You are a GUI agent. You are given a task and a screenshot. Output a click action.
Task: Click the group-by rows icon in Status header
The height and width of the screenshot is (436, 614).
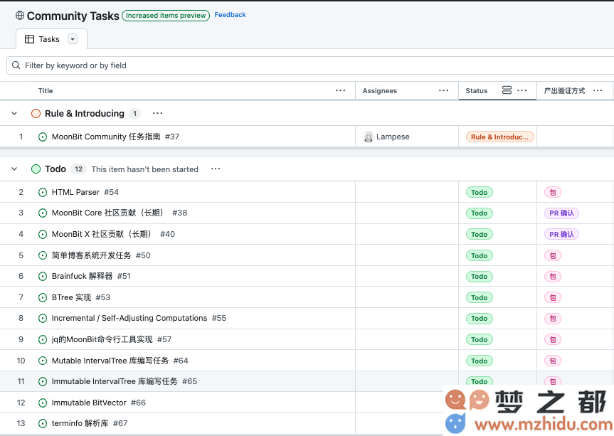(507, 90)
